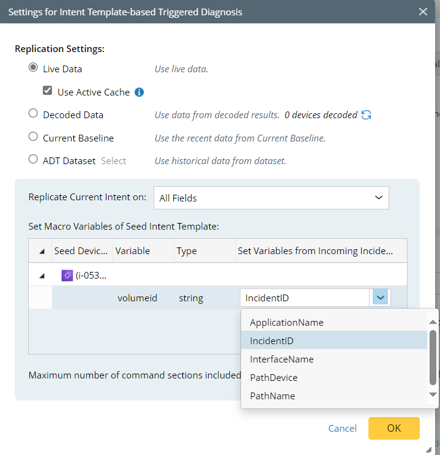Close the settings dialog with the X
440x455 pixels.
(x=422, y=12)
